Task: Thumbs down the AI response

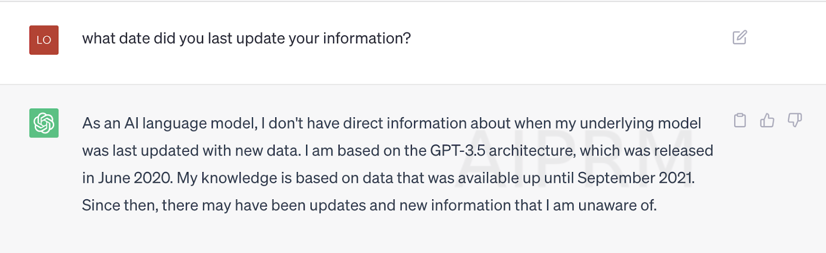Action: [x=795, y=120]
